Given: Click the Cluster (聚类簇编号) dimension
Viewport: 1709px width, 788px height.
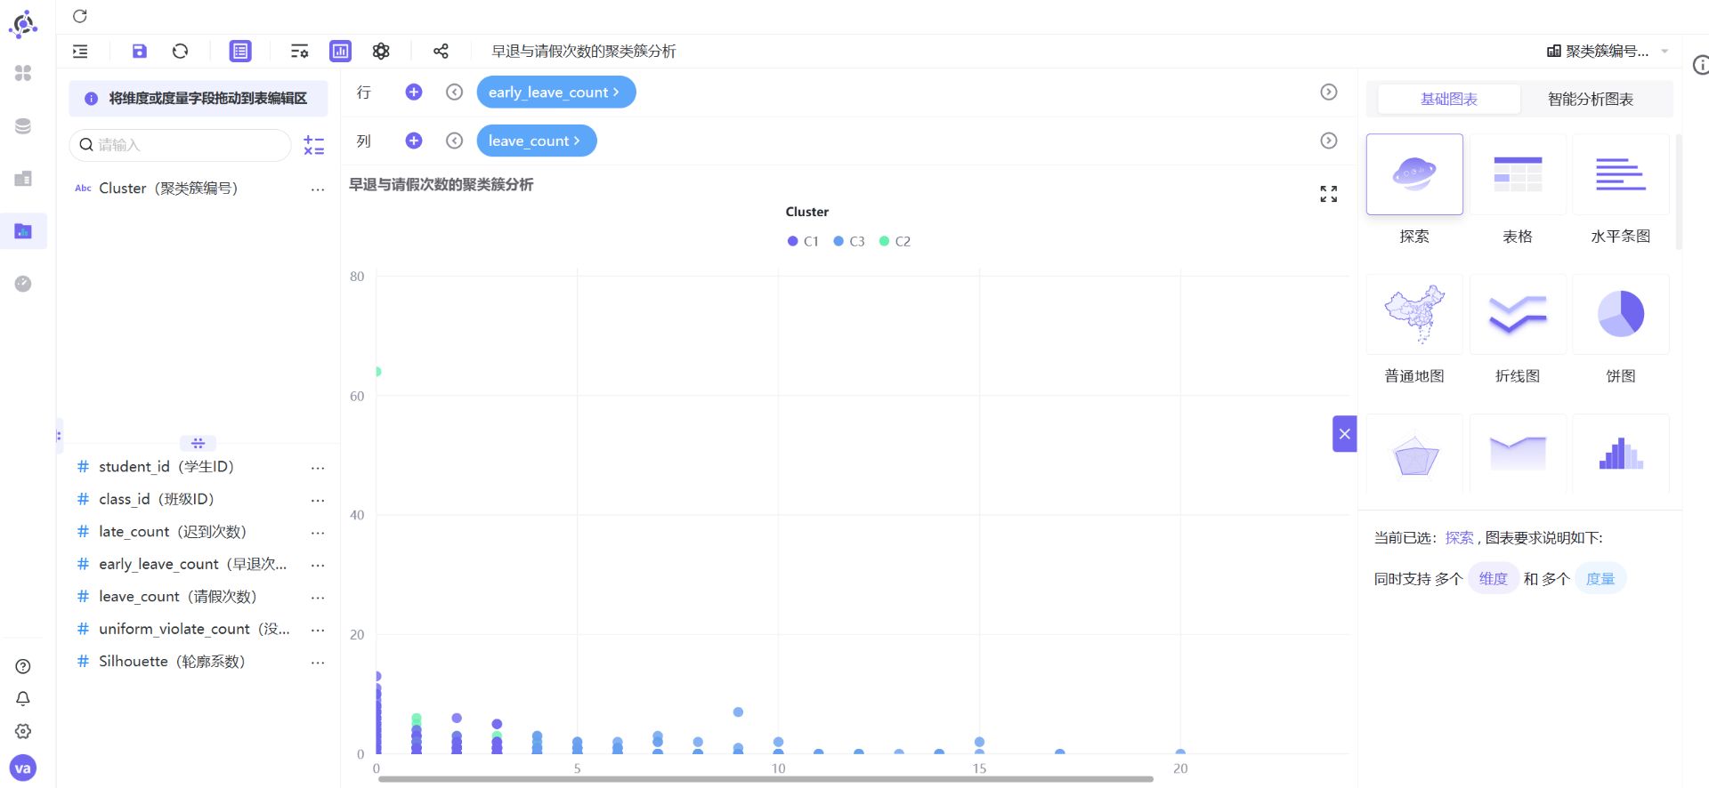Looking at the screenshot, I should coord(168,189).
